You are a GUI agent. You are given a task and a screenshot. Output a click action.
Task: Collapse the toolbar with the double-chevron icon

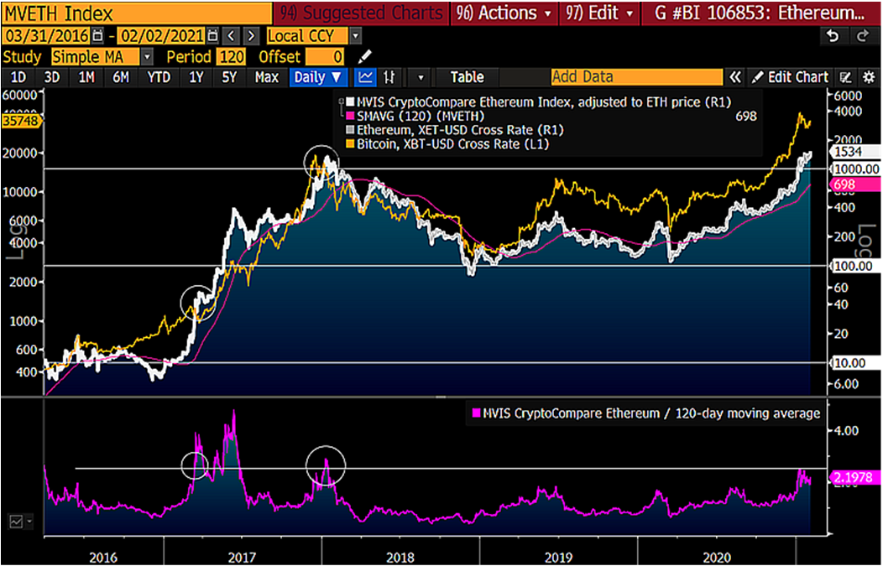pyautogui.click(x=736, y=77)
